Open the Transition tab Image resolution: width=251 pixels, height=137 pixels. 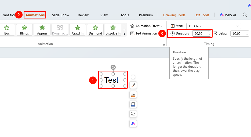pyautogui.click(x=8, y=15)
